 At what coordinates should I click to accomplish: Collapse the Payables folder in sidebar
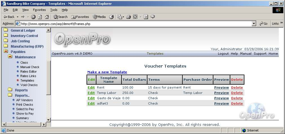coord(6,52)
